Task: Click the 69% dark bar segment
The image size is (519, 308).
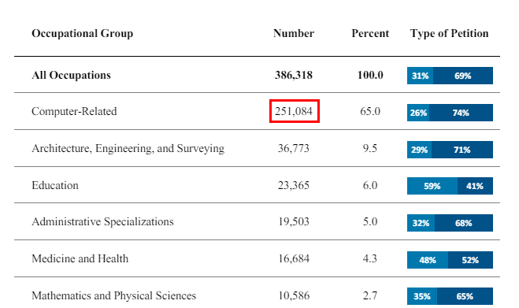Action: click(x=463, y=76)
